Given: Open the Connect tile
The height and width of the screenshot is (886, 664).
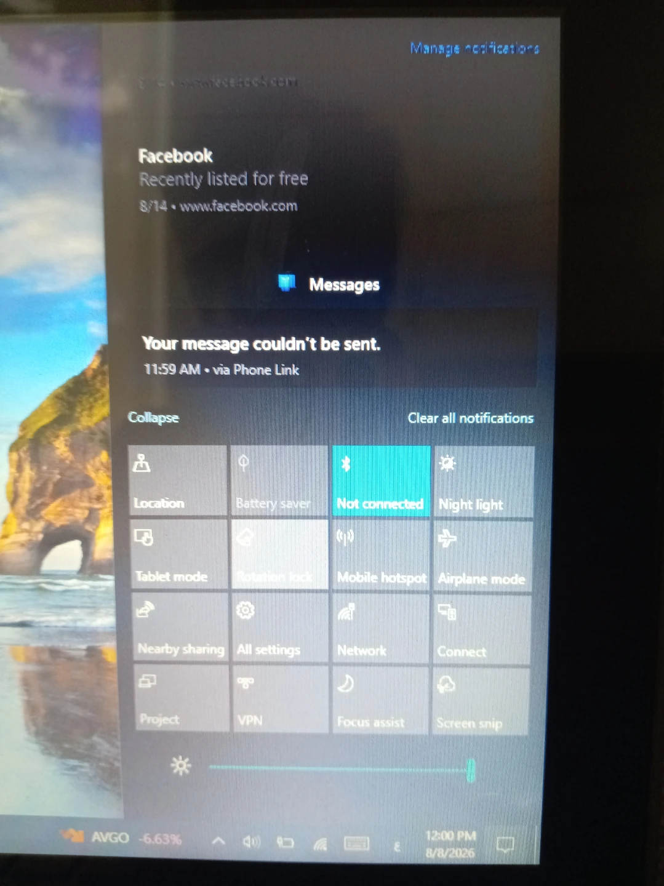Looking at the screenshot, I should pos(482,630).
